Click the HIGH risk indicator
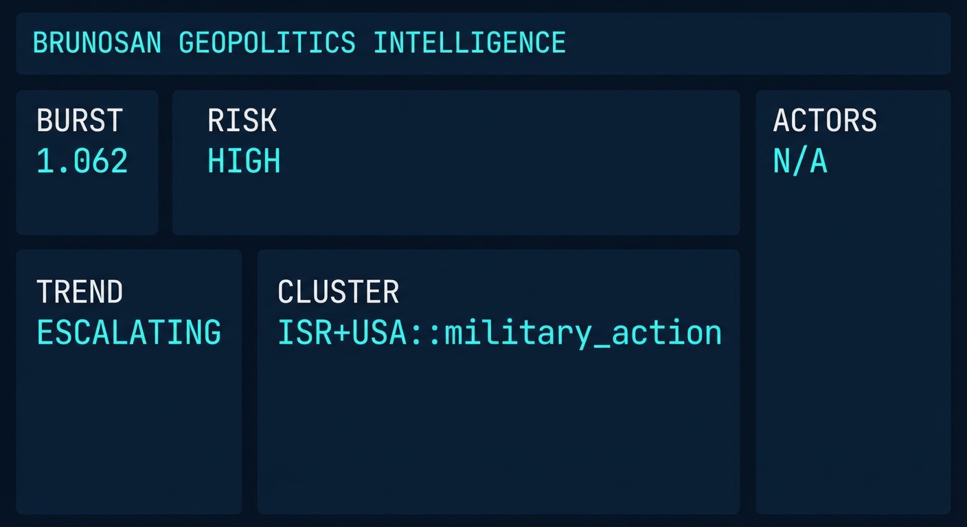 click(244, 161)
